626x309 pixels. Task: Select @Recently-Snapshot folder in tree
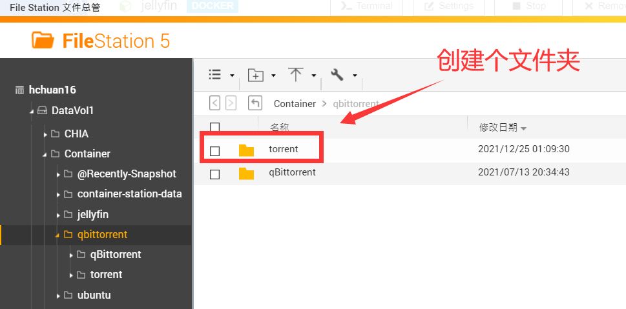pos(127,174)
